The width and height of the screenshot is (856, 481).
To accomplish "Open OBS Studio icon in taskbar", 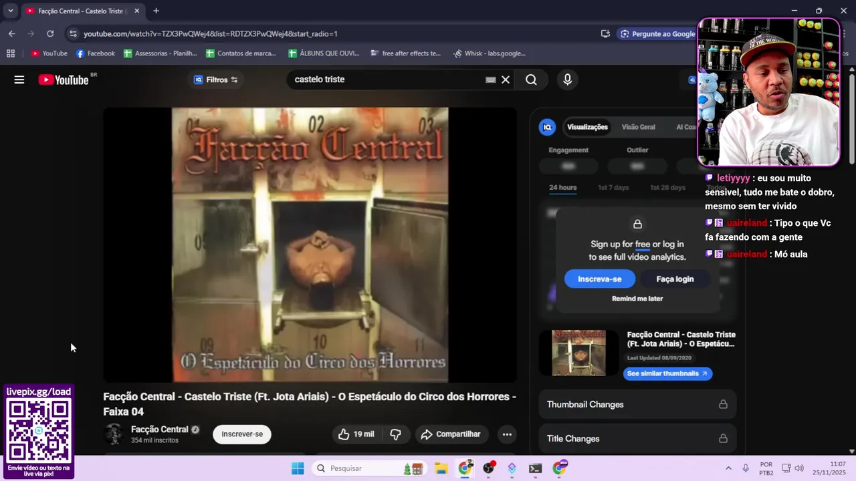I will tap(489, 468).
